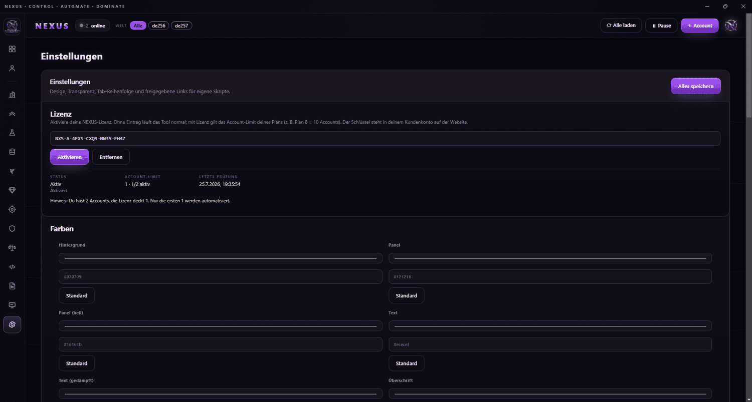752x402 pixels.
Task: Click the Hintergrund color slider bar
Action: tap(221, 258)
